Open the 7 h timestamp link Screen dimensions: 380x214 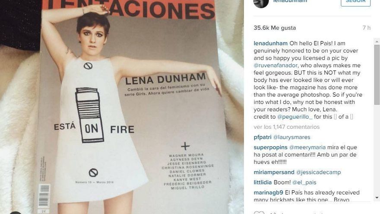tap(367, 28)
